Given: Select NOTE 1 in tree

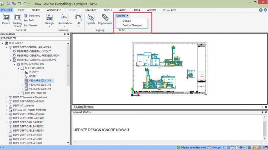Looking at the screenshot, I should 33,76.
